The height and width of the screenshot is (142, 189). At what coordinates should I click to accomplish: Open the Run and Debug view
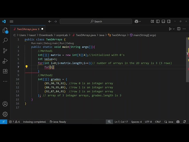pos(5,61)
